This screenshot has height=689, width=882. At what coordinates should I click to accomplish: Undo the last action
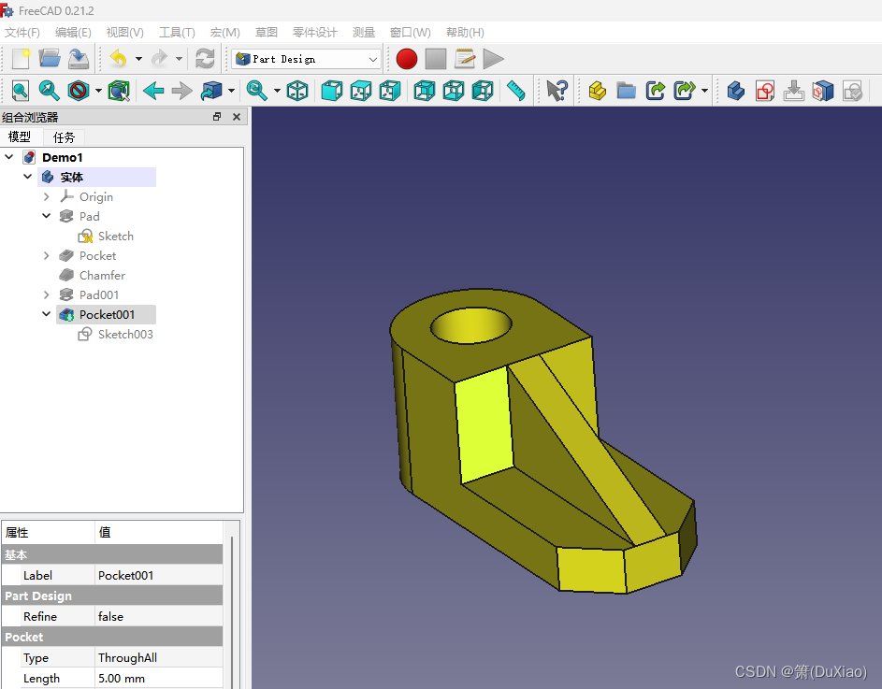pyautogui.click(x=118, y=59)
